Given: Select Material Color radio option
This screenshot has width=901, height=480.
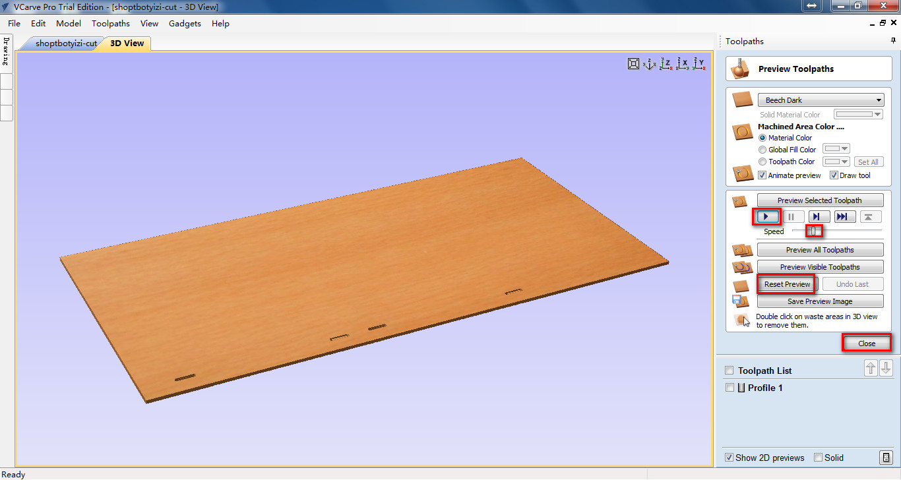Looking at the screenshot, I should click(762, 138).
